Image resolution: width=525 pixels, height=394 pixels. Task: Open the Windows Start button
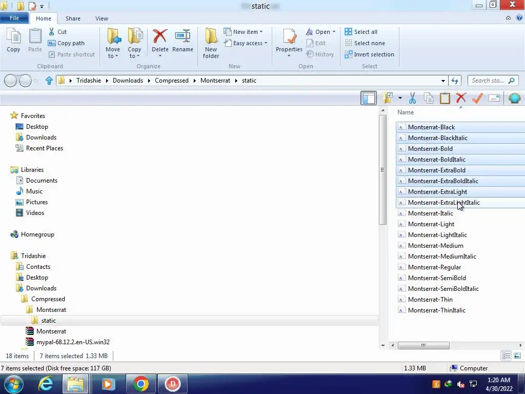(x=13, y=384)
